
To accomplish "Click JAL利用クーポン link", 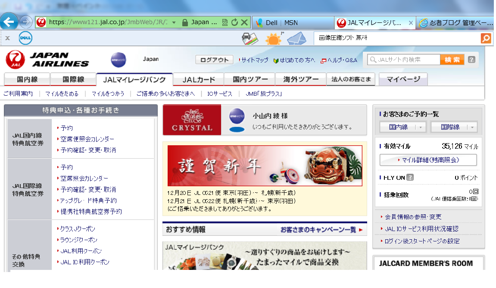I will click(x=81, y=250).
